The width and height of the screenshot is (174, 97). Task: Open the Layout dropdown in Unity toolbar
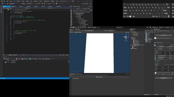click(x=169, y=27)
